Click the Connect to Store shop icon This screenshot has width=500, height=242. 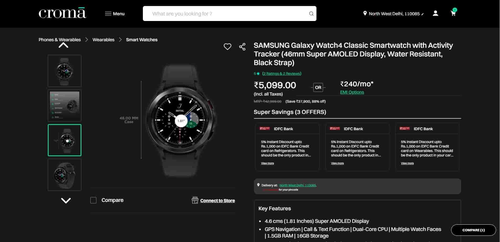click(195, 200)
